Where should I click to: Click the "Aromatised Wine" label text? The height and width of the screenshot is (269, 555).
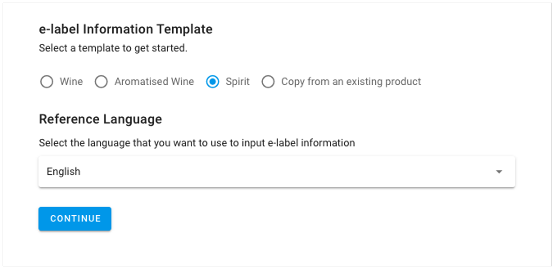click(x=154, y=82)
